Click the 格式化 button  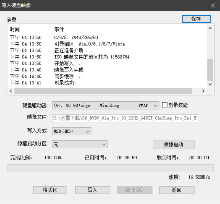coord(50,190)
